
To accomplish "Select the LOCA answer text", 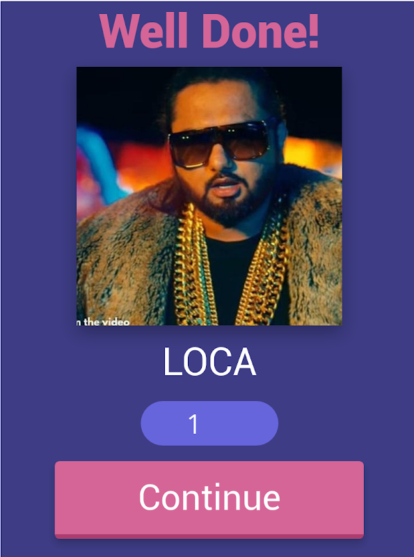I will (209, 362).
